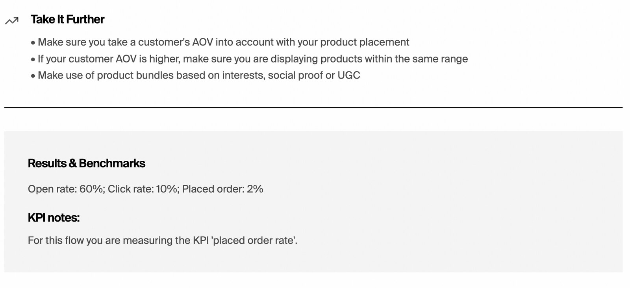630x288 pixels.
Task: Click the trending-up arrow icon
Action: coord(12,21)
